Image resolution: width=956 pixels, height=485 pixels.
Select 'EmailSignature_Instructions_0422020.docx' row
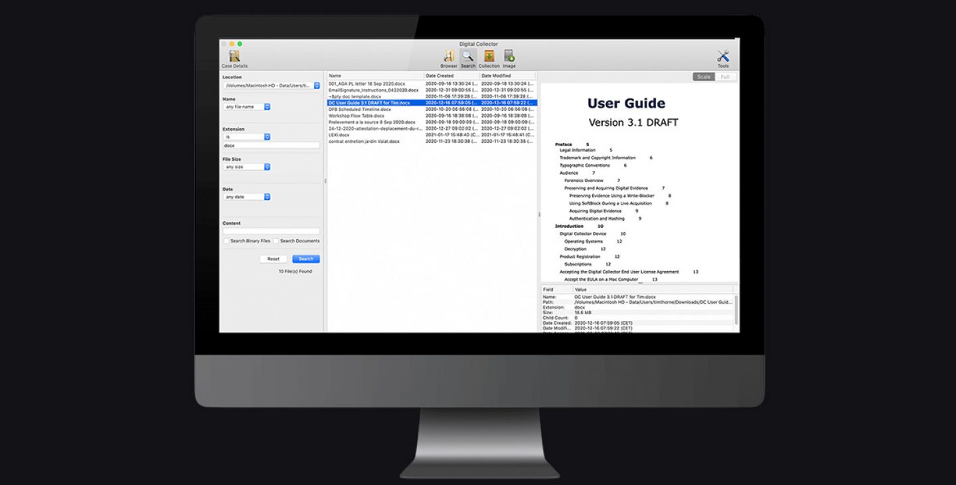pyautogui.click(x=432, y=90)
